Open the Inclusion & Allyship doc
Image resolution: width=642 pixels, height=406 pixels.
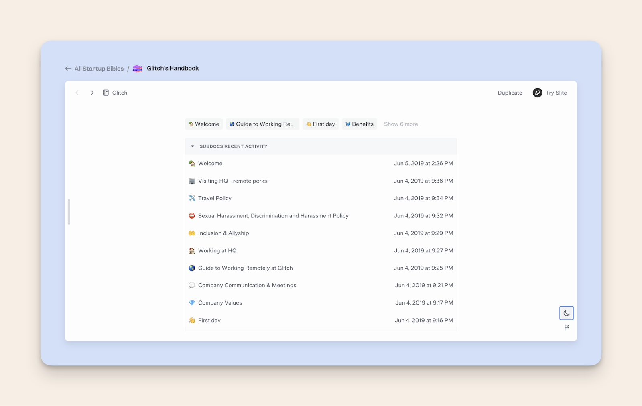(321, 233)
